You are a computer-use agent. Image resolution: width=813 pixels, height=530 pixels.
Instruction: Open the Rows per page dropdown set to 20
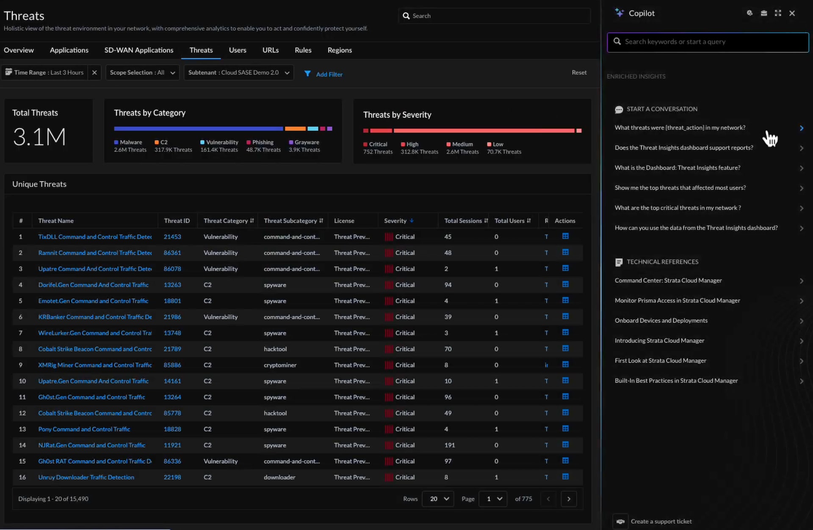click(x=437, y=499)
